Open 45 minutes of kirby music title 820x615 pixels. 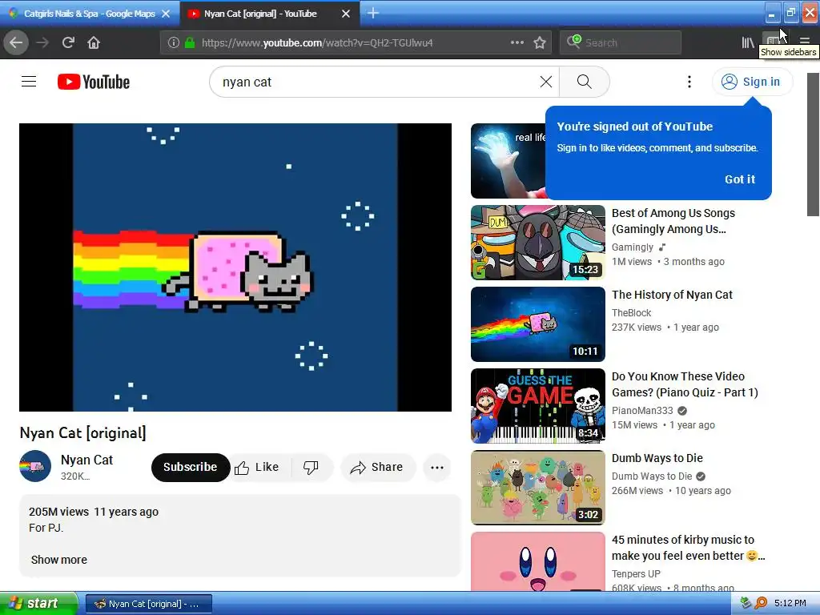tap(688, 548)
